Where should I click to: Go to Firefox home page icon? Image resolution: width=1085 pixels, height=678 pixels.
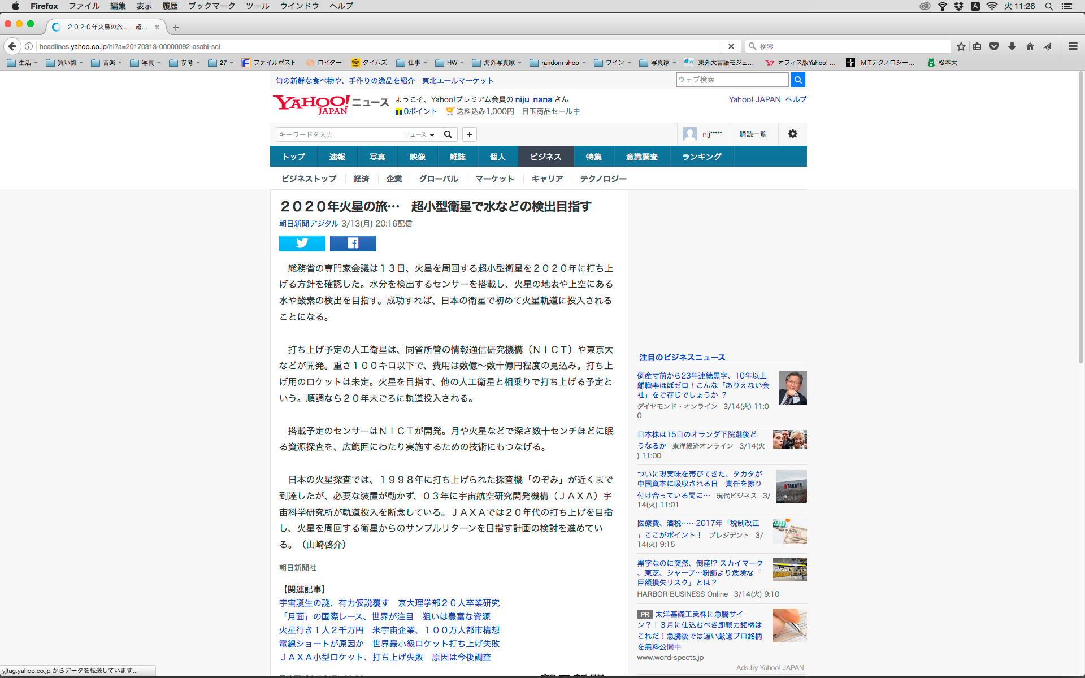click(x=1030, y=46)
